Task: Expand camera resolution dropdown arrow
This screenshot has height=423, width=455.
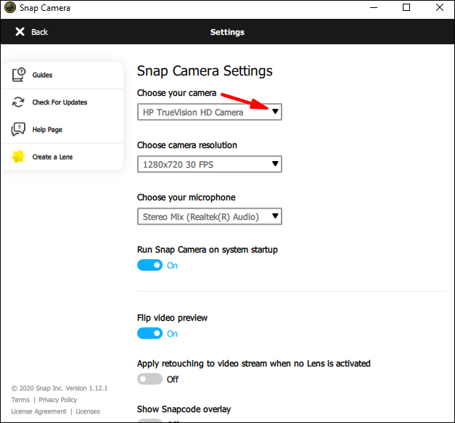Action: (275, 164)
